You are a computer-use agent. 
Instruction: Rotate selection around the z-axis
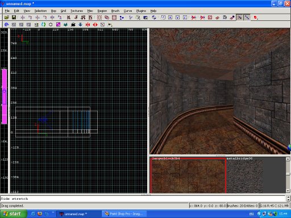click(60, 18)
